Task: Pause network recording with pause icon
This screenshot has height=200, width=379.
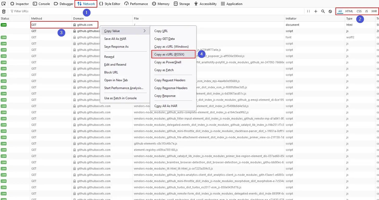Action: click(308, 11)
